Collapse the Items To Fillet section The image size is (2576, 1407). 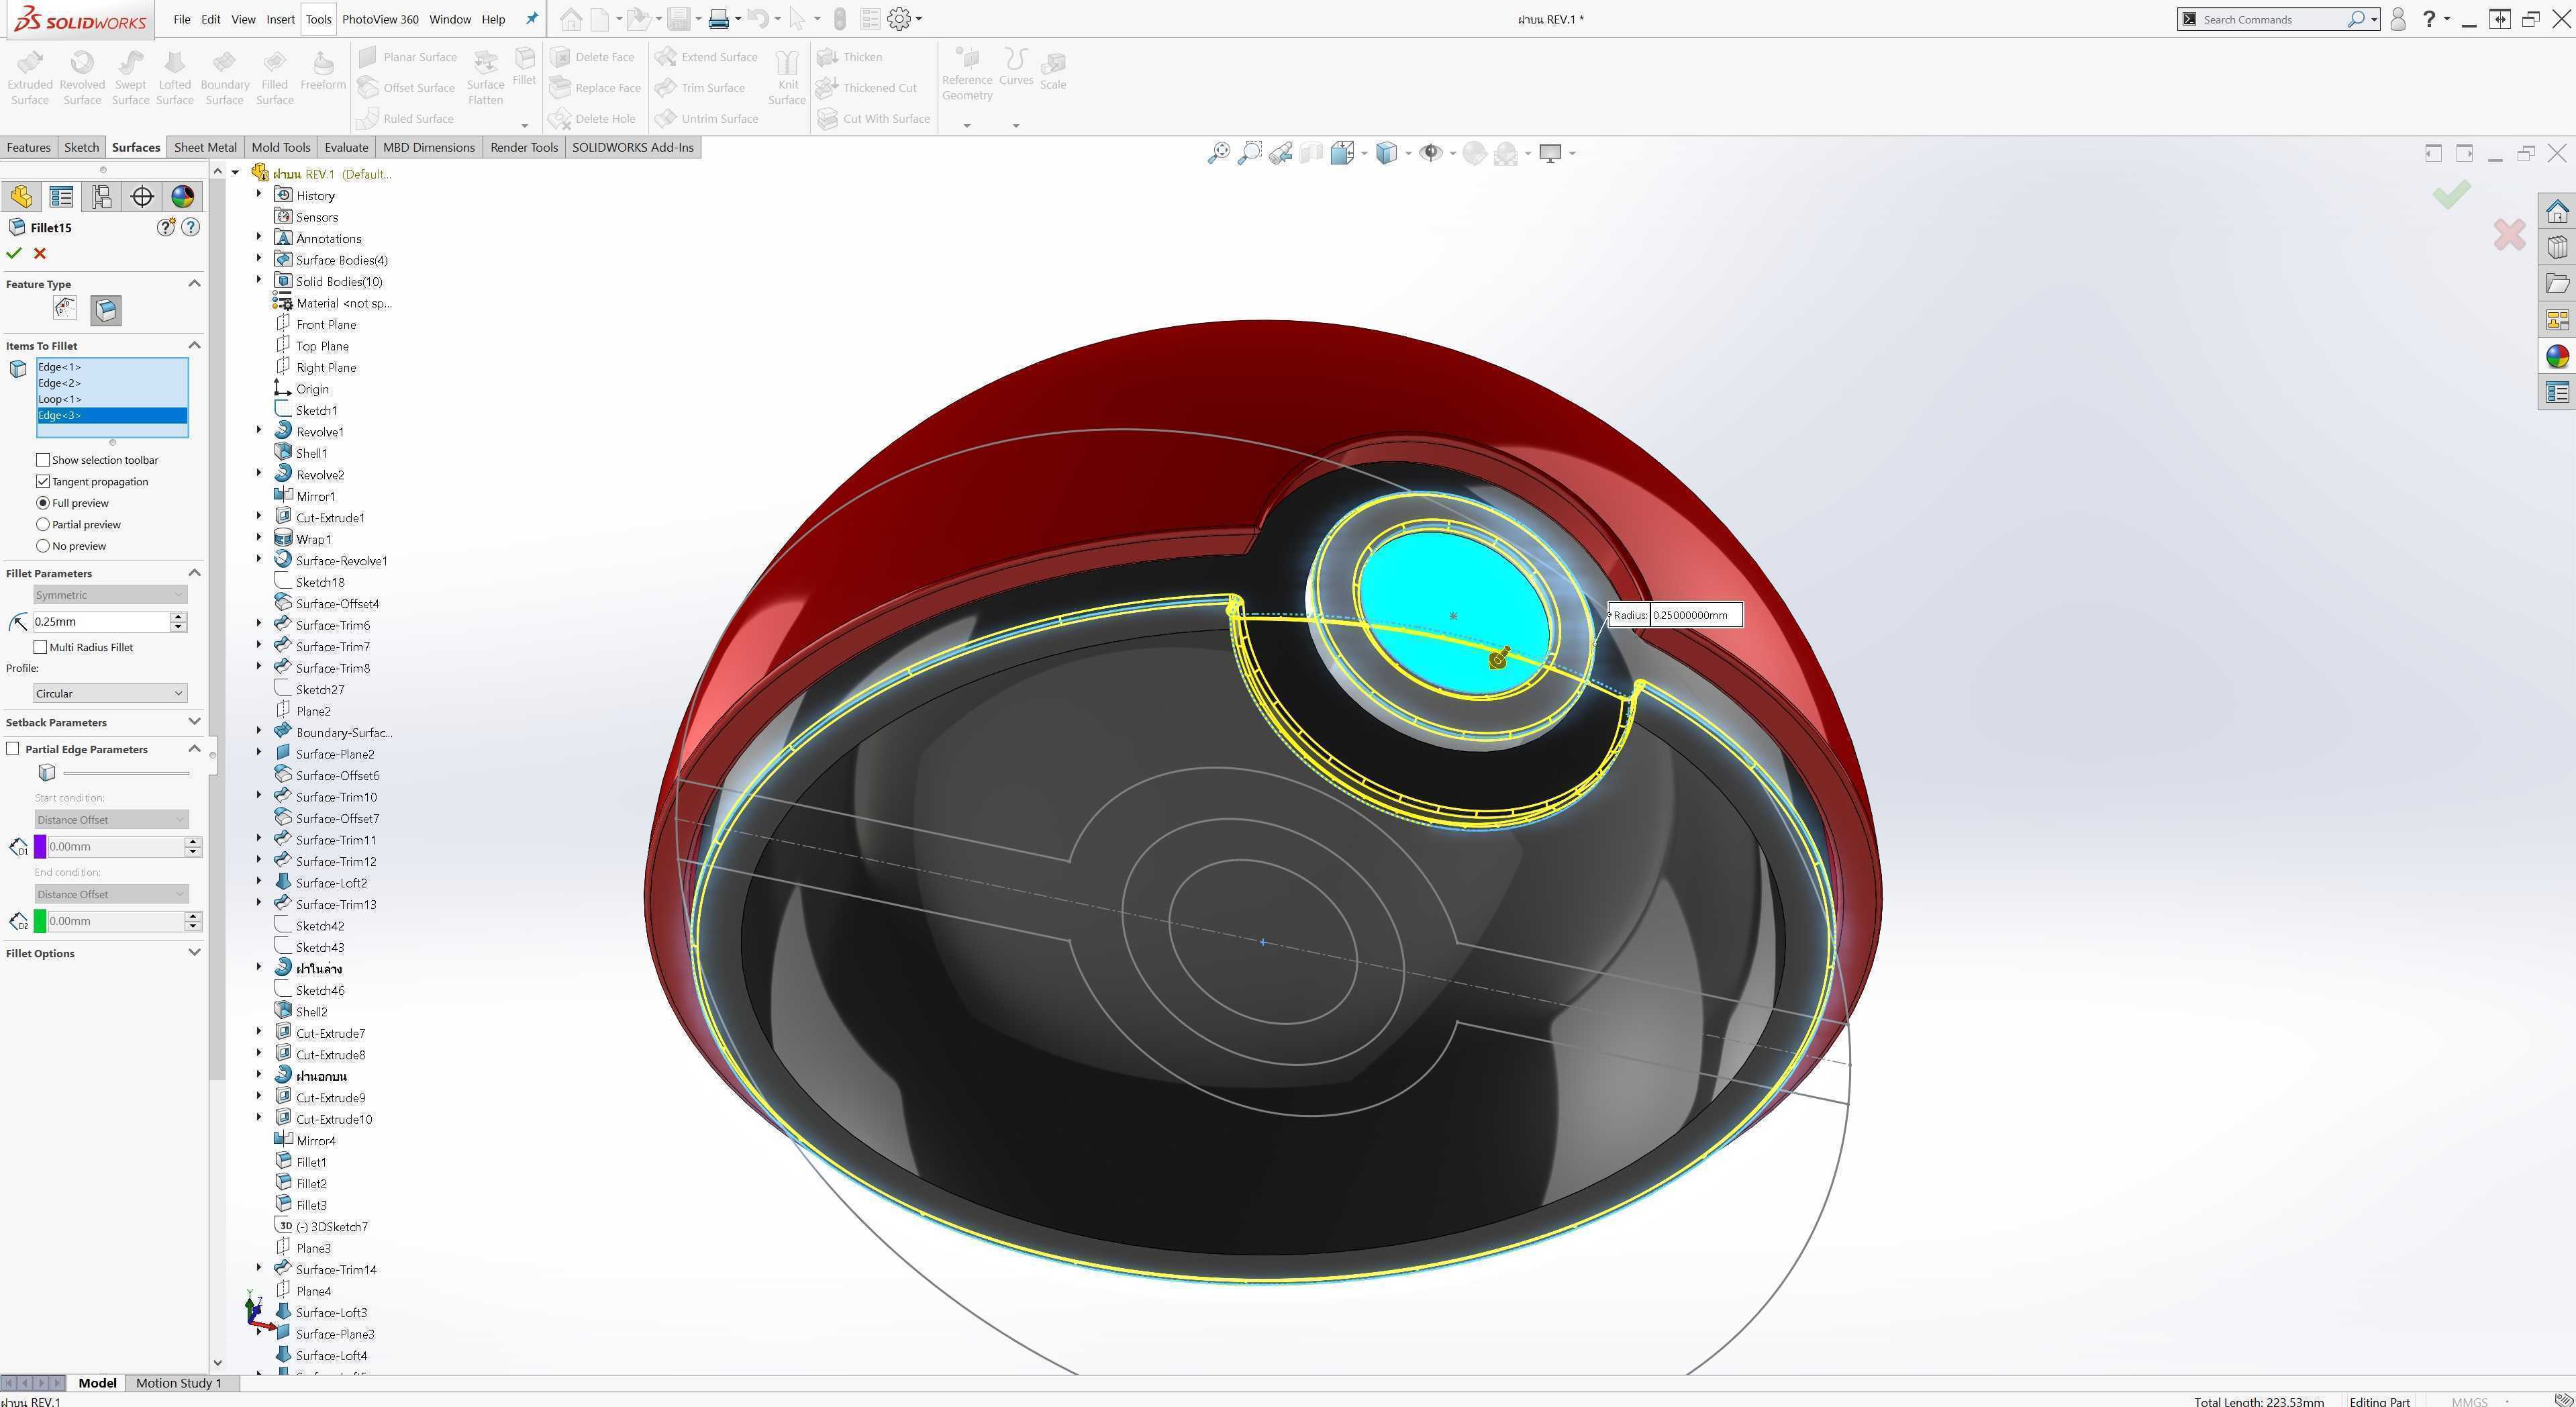click(194, 345)
